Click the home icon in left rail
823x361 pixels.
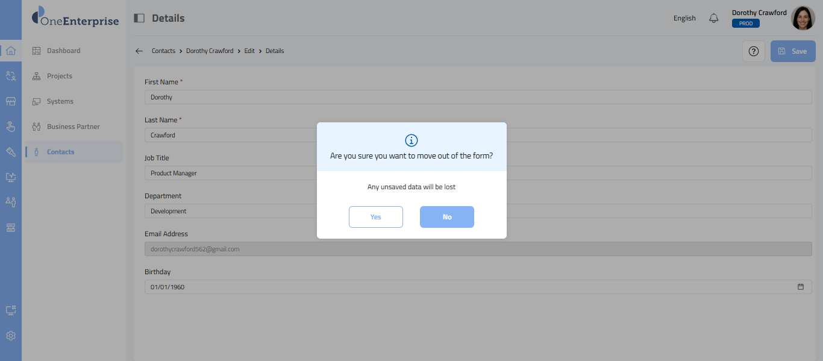(x=10, y=51)
